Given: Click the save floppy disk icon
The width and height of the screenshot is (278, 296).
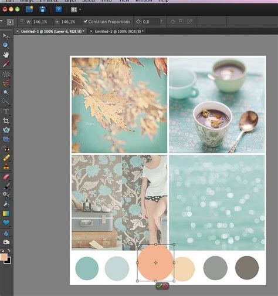Looking at the screenshot, I should [x=43, y=9].
